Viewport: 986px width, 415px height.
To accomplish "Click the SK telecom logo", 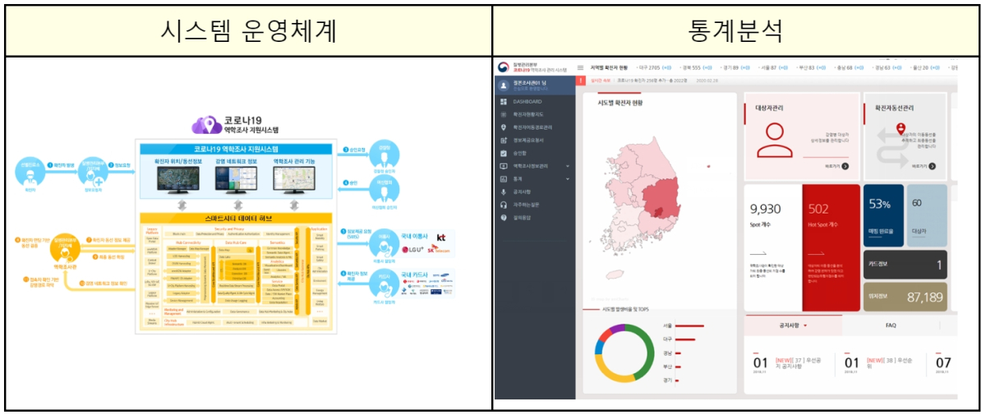I will [x=437, y=249].
